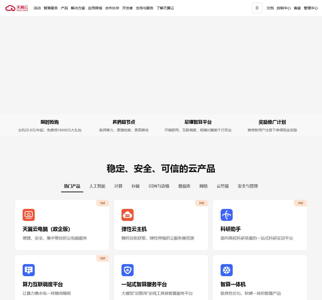Click text 便捷、安全、集中管控的云电脑服务
322x300 pixels.
(x=55, y=238)
